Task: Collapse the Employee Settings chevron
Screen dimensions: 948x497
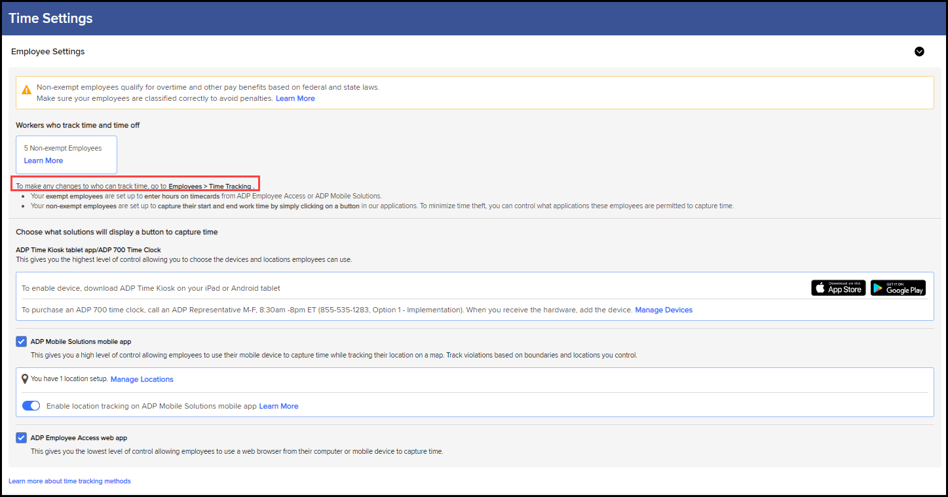Action: click(x=919, y=52)
